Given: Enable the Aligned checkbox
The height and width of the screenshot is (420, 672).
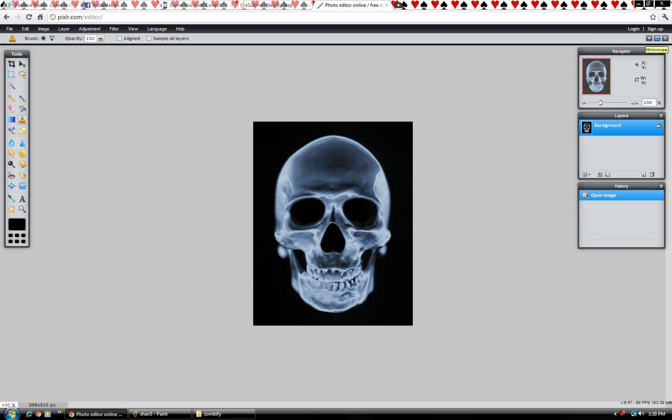Looking at the screenshot, I should 119,38.
